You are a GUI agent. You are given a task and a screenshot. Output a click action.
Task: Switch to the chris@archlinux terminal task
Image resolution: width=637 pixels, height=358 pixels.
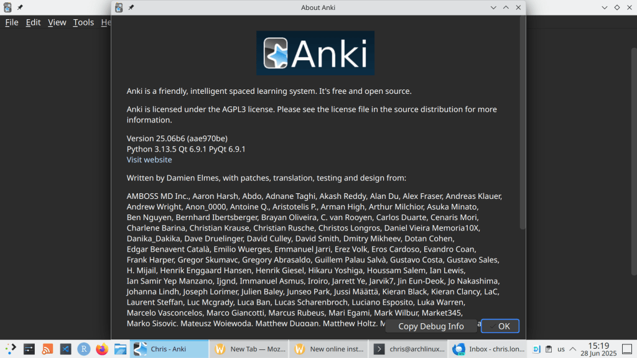point(407,349)
